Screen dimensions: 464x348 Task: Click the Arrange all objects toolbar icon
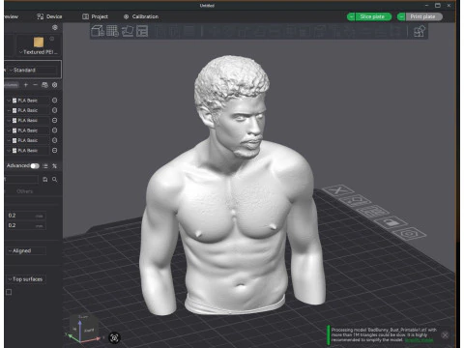coord(142,31)
